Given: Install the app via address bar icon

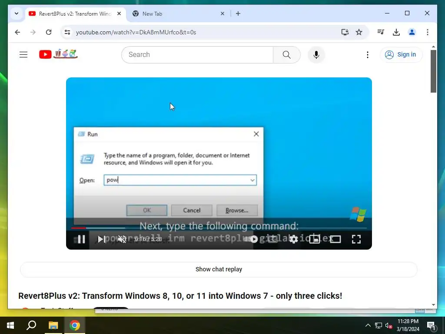Looking at the screenshot, I should pyautogui.click(x=345, y=32).
